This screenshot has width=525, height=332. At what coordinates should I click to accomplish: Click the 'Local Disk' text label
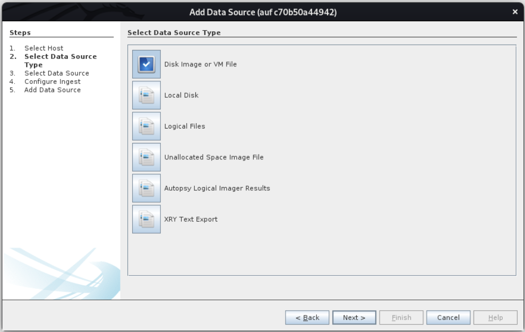(181, 95)
